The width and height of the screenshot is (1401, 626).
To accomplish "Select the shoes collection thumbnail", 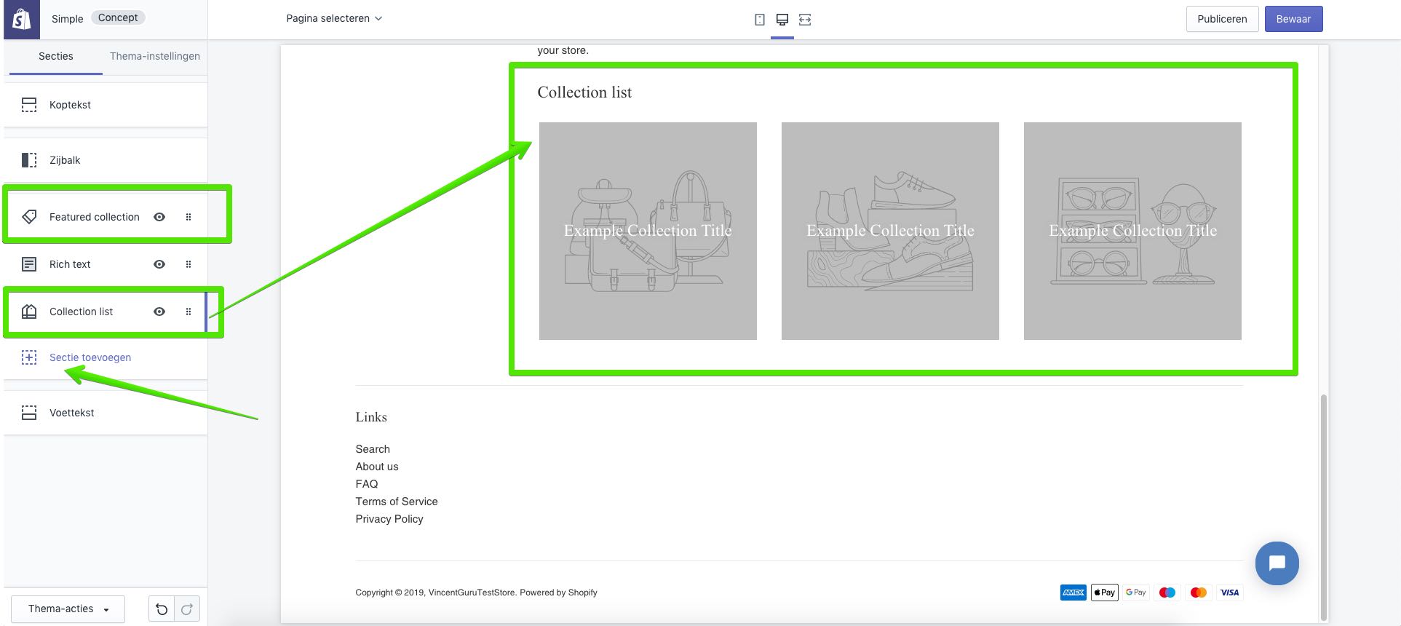I will click(x=890, y=231).
